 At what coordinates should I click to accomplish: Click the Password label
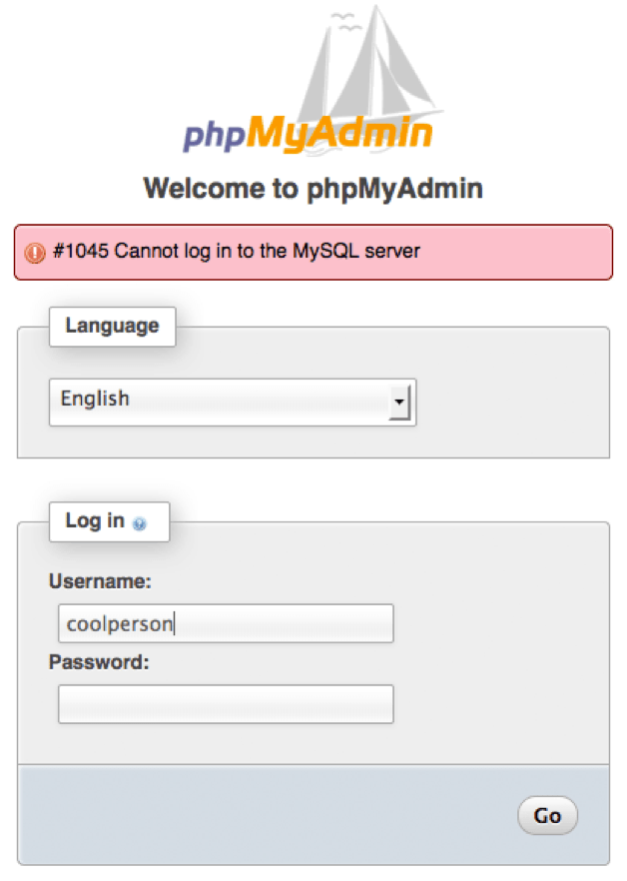[x=99, y=661]
